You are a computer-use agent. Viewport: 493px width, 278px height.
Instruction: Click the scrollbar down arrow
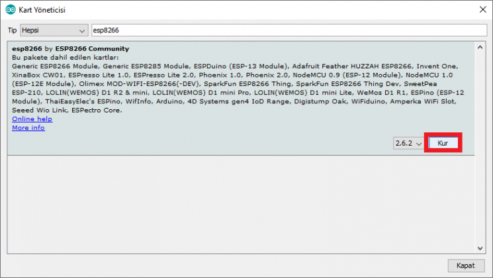(480, 246)
